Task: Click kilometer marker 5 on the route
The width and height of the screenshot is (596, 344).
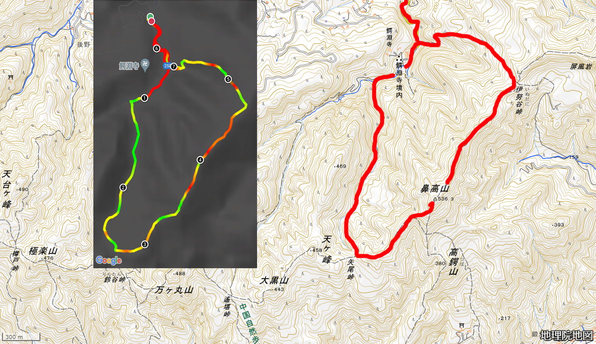Action: [x=228, y=79]
